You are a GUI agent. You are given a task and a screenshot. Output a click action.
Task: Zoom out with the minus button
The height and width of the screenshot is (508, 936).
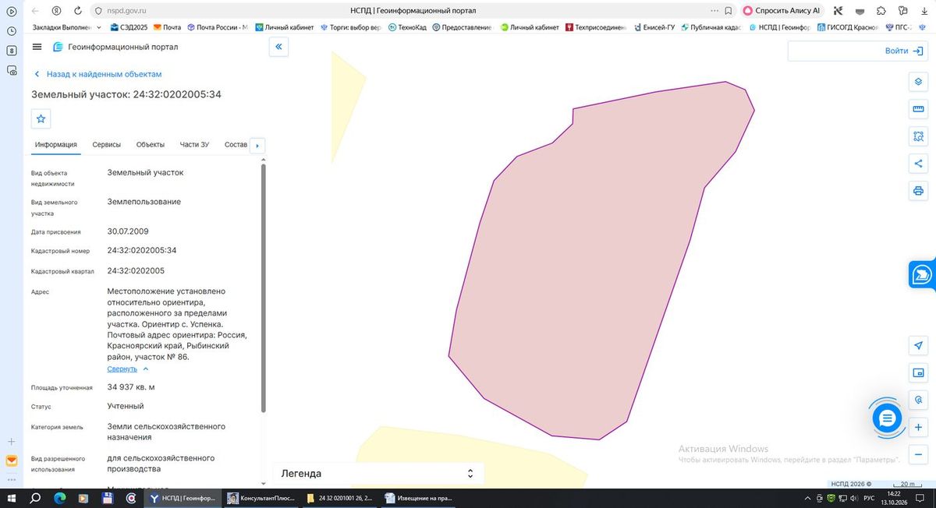coord(918,454)
